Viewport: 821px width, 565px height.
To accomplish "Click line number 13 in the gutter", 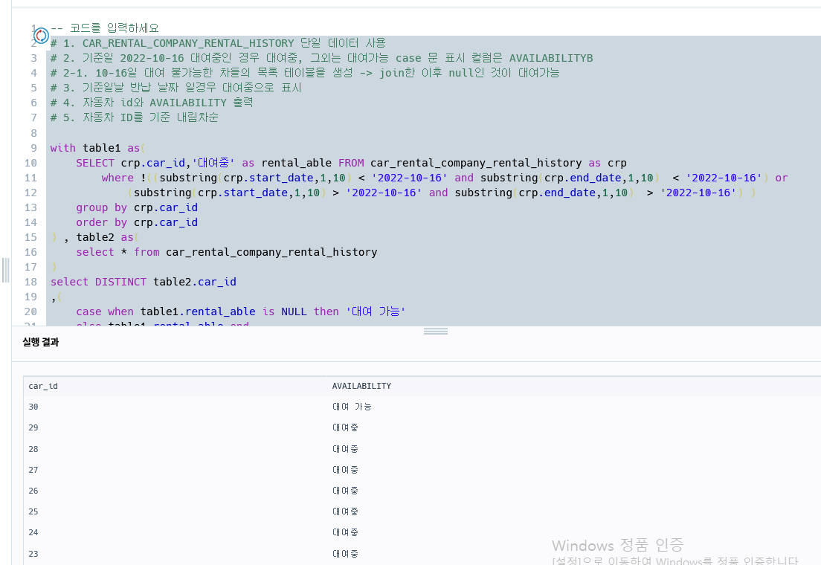I will pyautogui.click(x=31, y=208).
